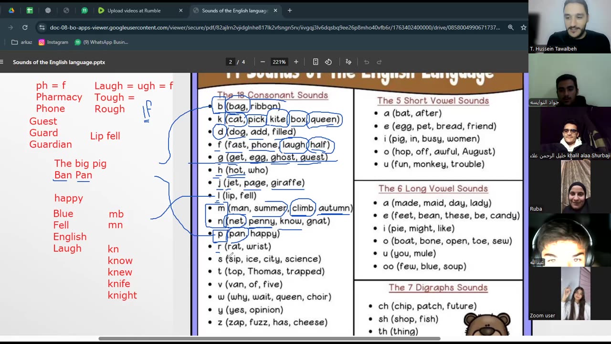The width and height of the screenshot is (611, 344).
Task: Click the 'The 5 Short Vowel Sounds' heading
Action: coord(433,101)
